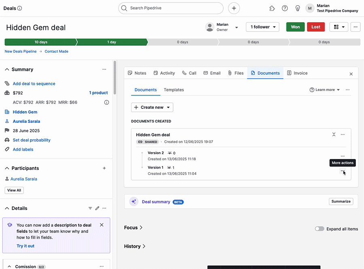Switch to the Call tab
Image resolution: width=364 pixels, height=269 pixels.
pyautogui.click(x=189, y=73)
